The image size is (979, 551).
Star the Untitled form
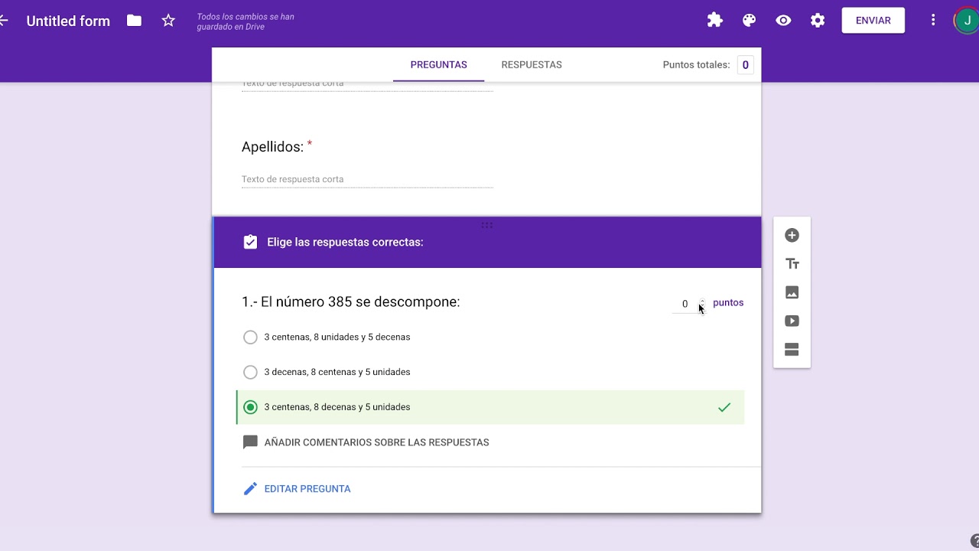(x=168, y=21)
